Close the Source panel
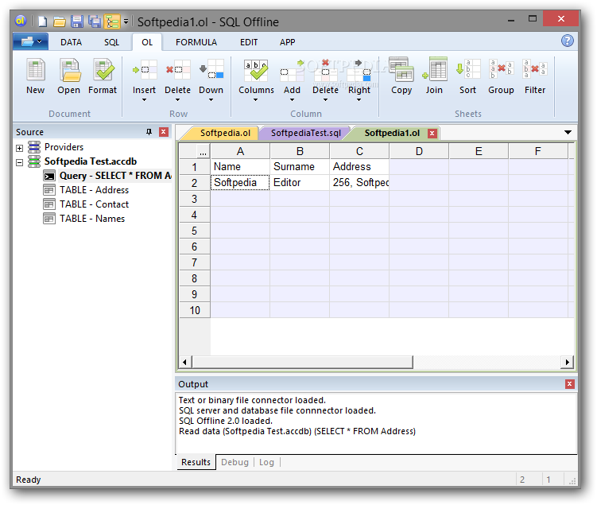Screen dimensions: 597x505 [164, 132]
